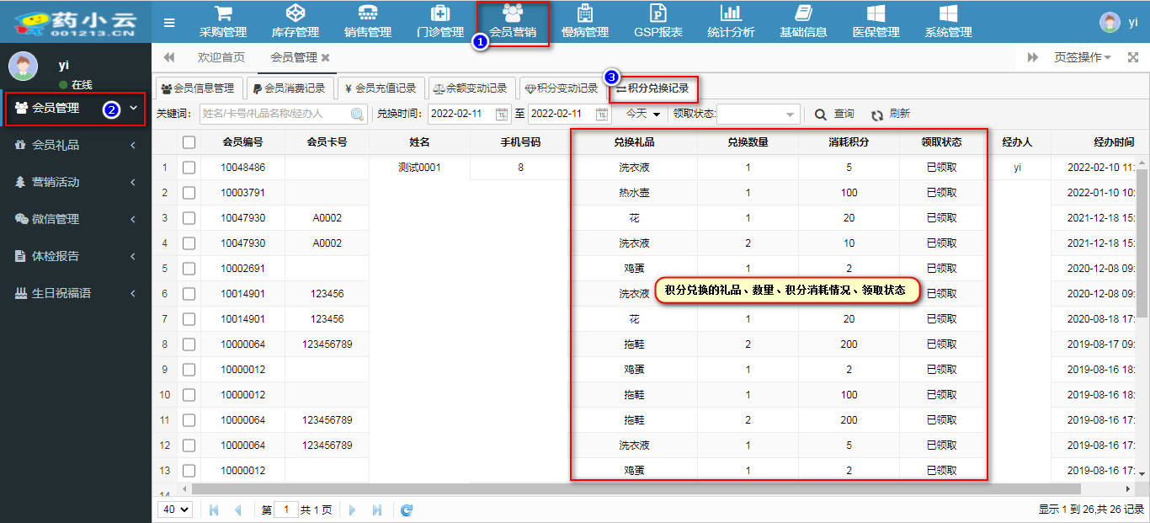This screenshot has width=1150, height=523.
Task: Open 统计分析 statistics module
Action: tap(731, 22)
